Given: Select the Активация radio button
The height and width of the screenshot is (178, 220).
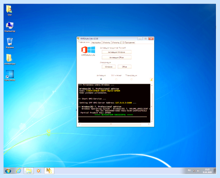Looking at the screenshot, I should [101, 79].
